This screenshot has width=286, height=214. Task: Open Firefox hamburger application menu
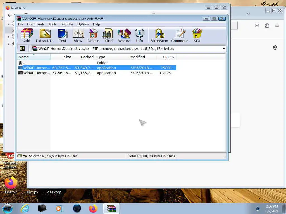[x=277, y=25]
